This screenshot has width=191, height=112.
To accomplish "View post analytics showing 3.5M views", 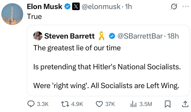I will tap(141, 104).
